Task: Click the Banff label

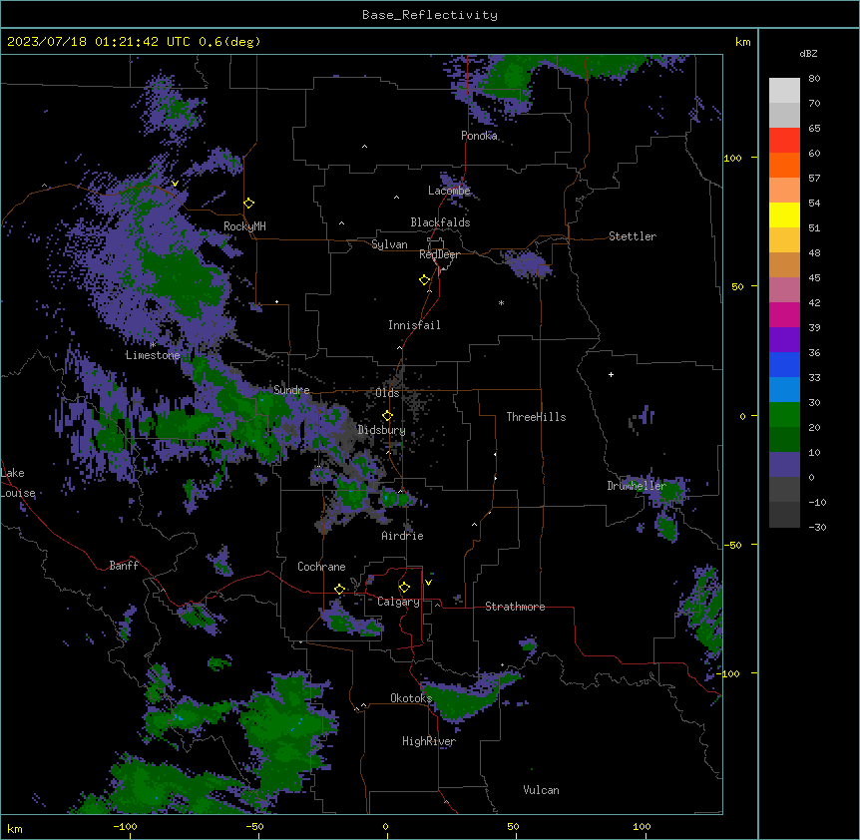Action: 124,566
